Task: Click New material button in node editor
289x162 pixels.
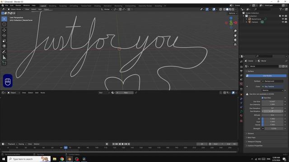Action: tap(125, 93)
